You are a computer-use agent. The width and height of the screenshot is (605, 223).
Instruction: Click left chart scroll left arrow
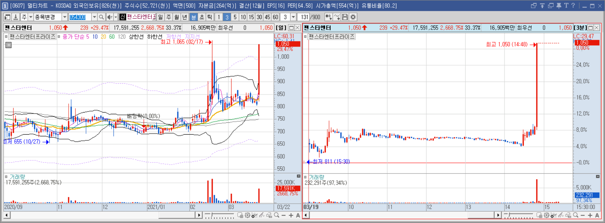(7, 215)
